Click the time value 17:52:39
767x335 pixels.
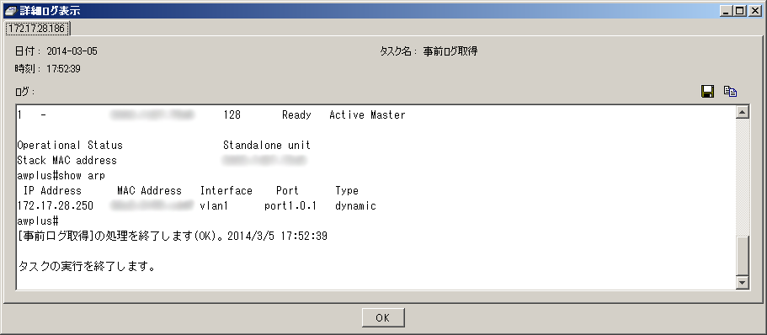64,69
